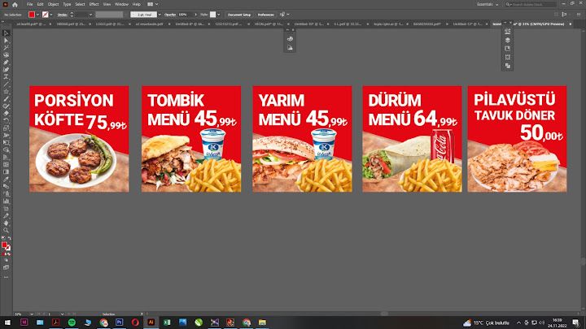Open Excel from the taskbar

pos(167,323)
